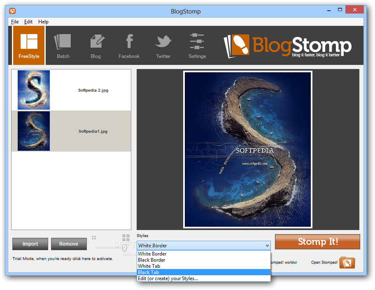Choose the highlighted Black Tab style
Viewport: 375px width, 290px height.
[x=204, y=272]
